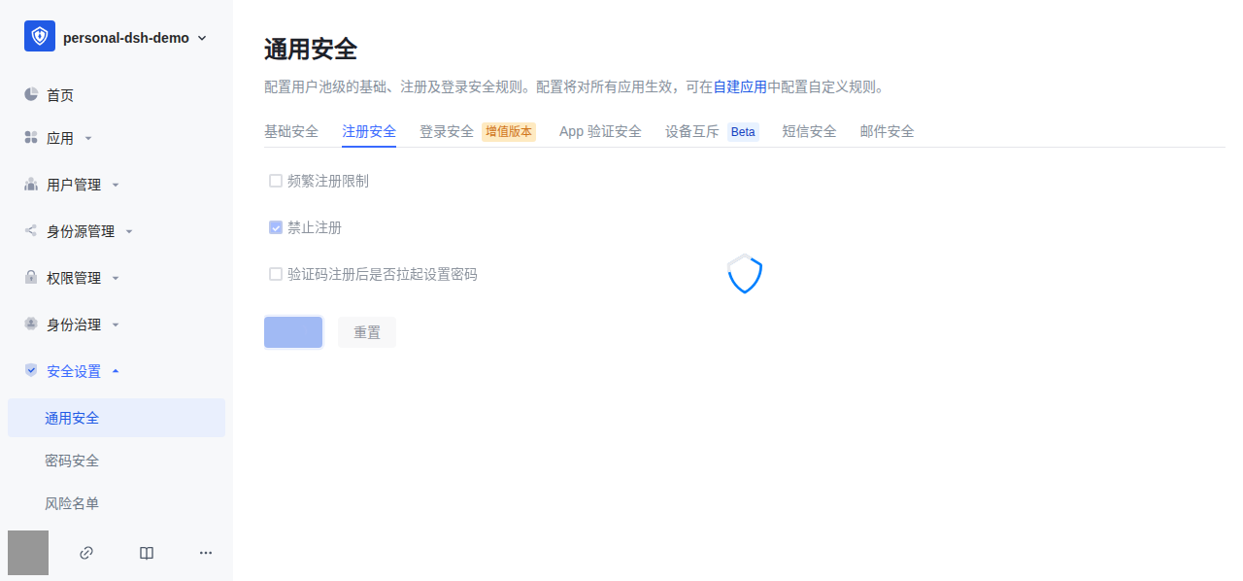Open 通用安全 in the sidebar

(x=117, y=418)
